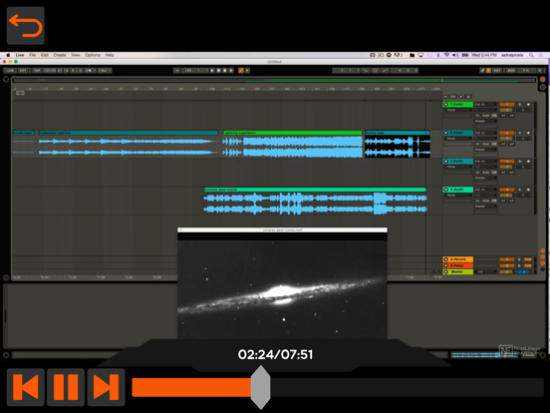Open the File menu
The height and width of the screenshot is (413, 550).
point(32,55)
